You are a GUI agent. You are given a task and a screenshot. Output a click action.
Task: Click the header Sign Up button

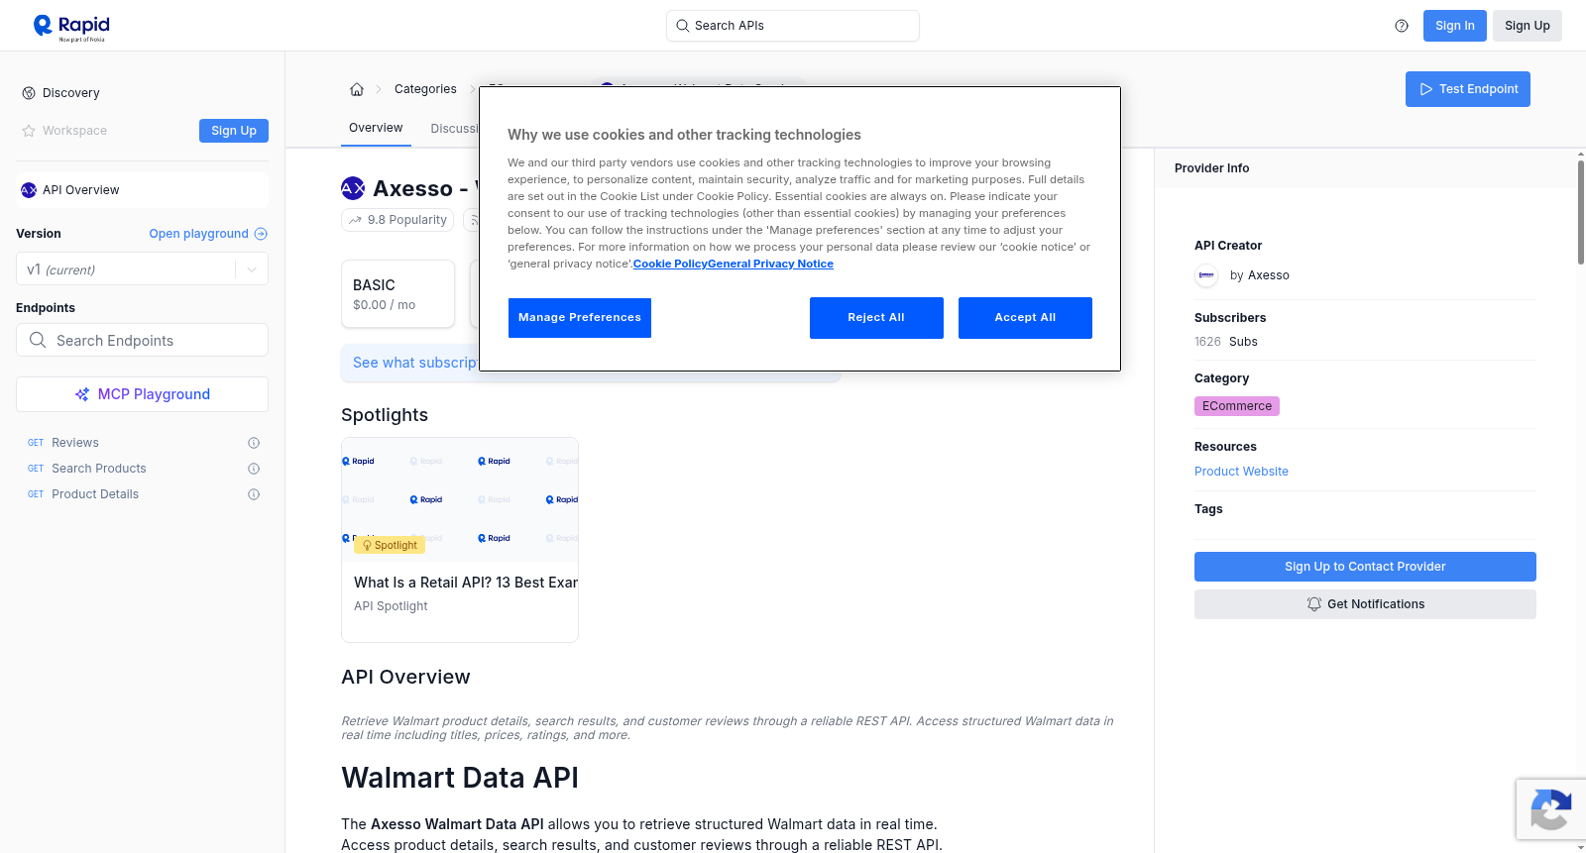[1528, 26]
